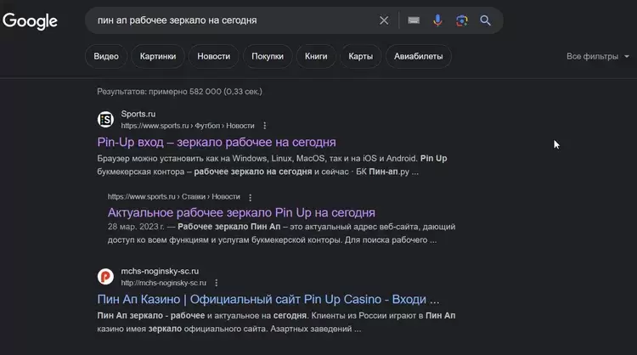The width and height of the screenshot is (637, 355).
Task: Clear the search query with X
Action: point(384,20)
